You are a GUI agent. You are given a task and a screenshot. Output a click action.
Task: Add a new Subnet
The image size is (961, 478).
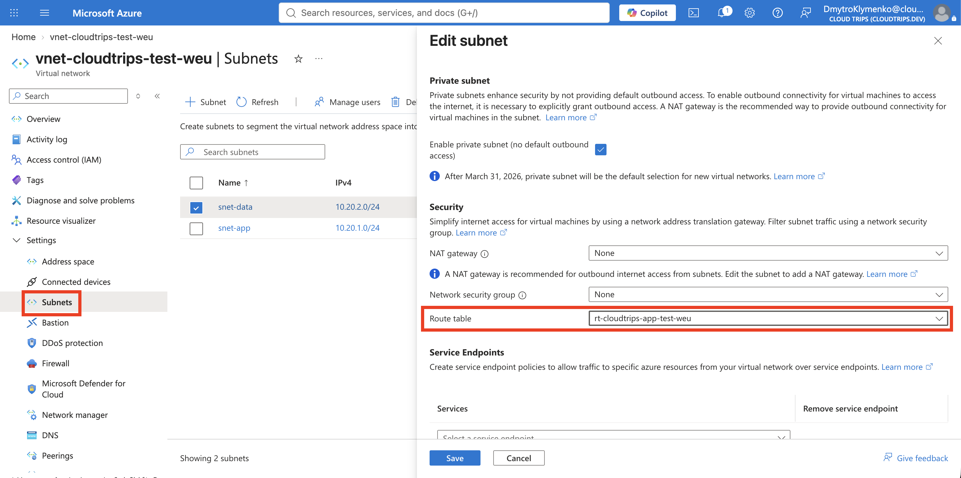[206, 102]
